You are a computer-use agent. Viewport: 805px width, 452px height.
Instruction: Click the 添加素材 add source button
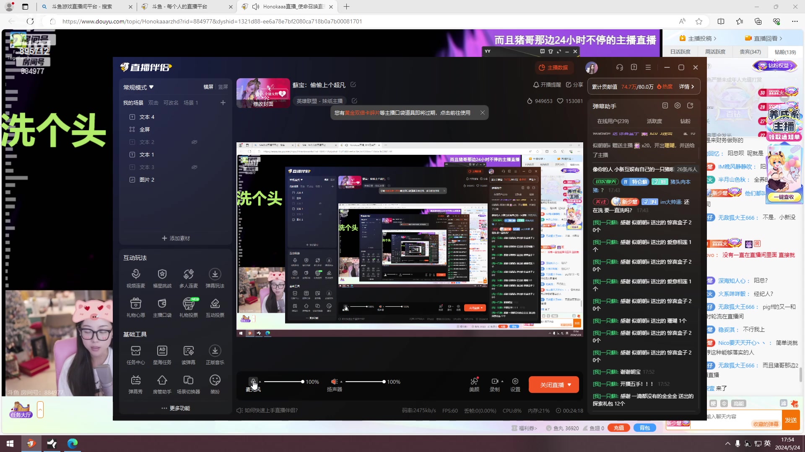tap(176, 238)
